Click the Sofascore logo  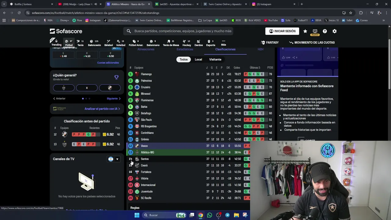(x=66, y=31)
